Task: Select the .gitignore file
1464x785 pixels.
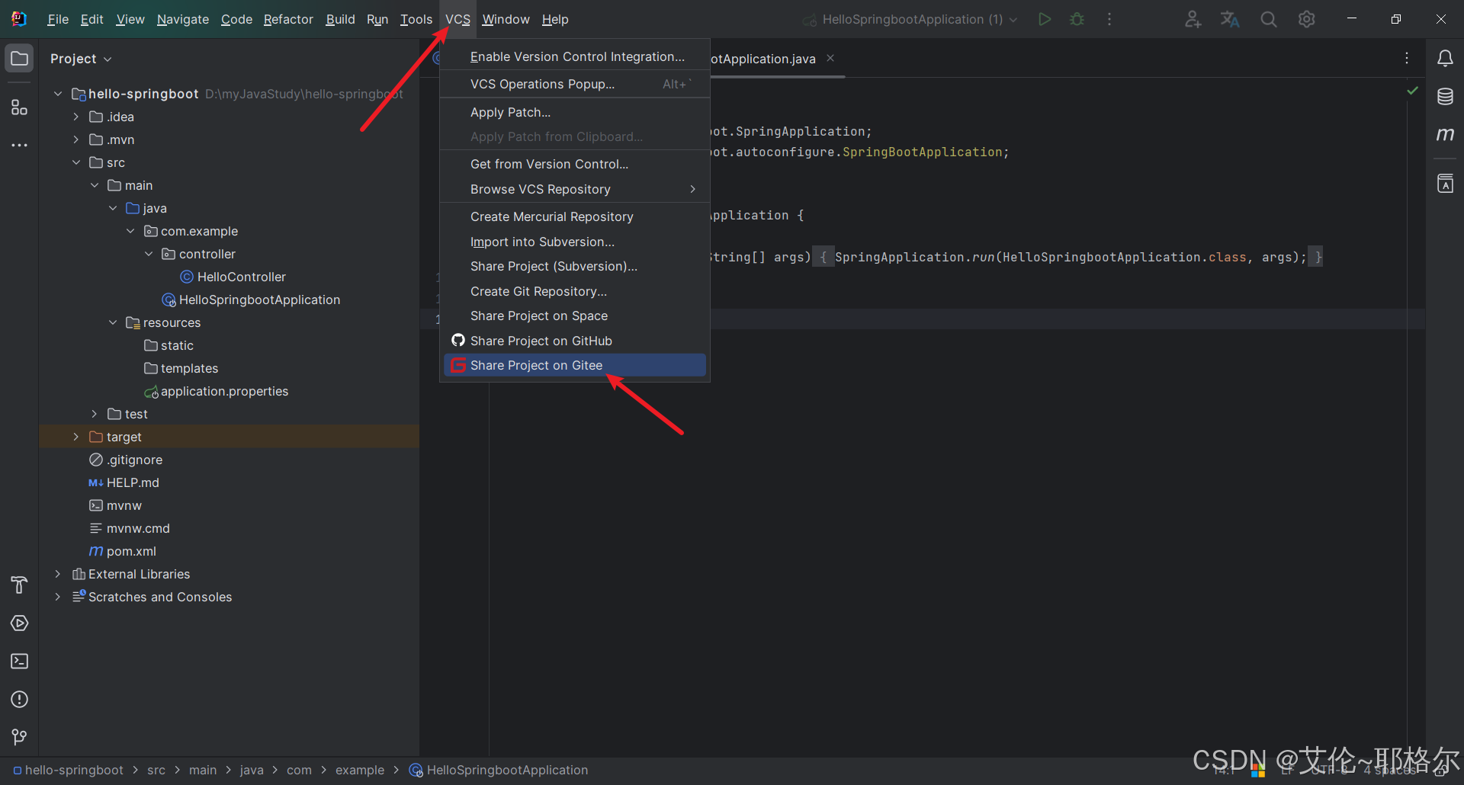Action: pos(126,460)
